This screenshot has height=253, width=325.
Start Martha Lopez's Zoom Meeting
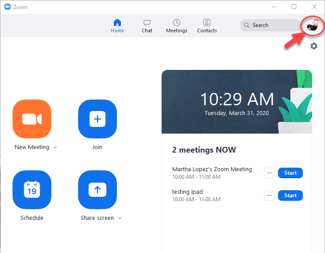[x=290, y=173]
